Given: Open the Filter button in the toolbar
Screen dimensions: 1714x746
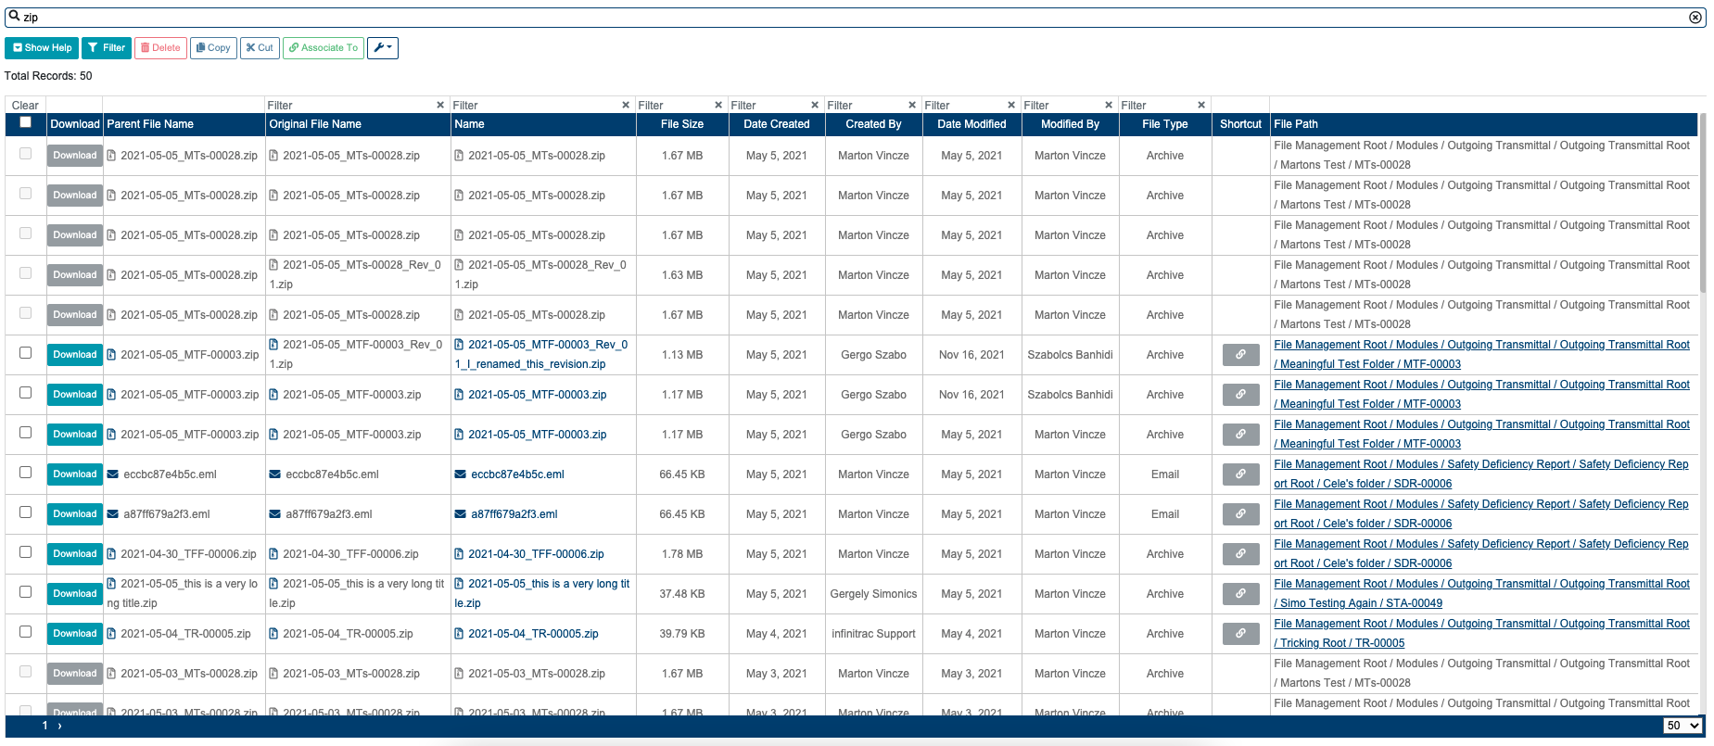Looking at the screenshot, I should 107,47.
